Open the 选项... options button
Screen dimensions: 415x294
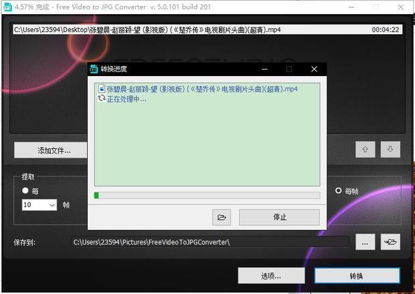coord(271,276)
